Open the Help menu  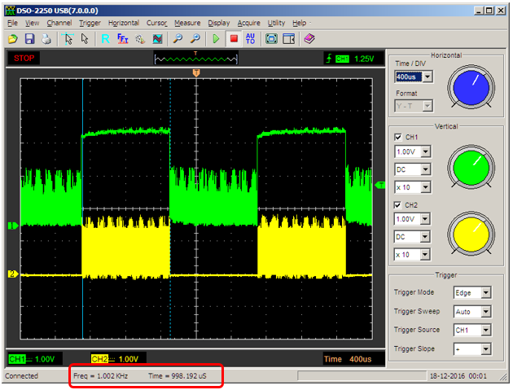(x=300, y=23)
